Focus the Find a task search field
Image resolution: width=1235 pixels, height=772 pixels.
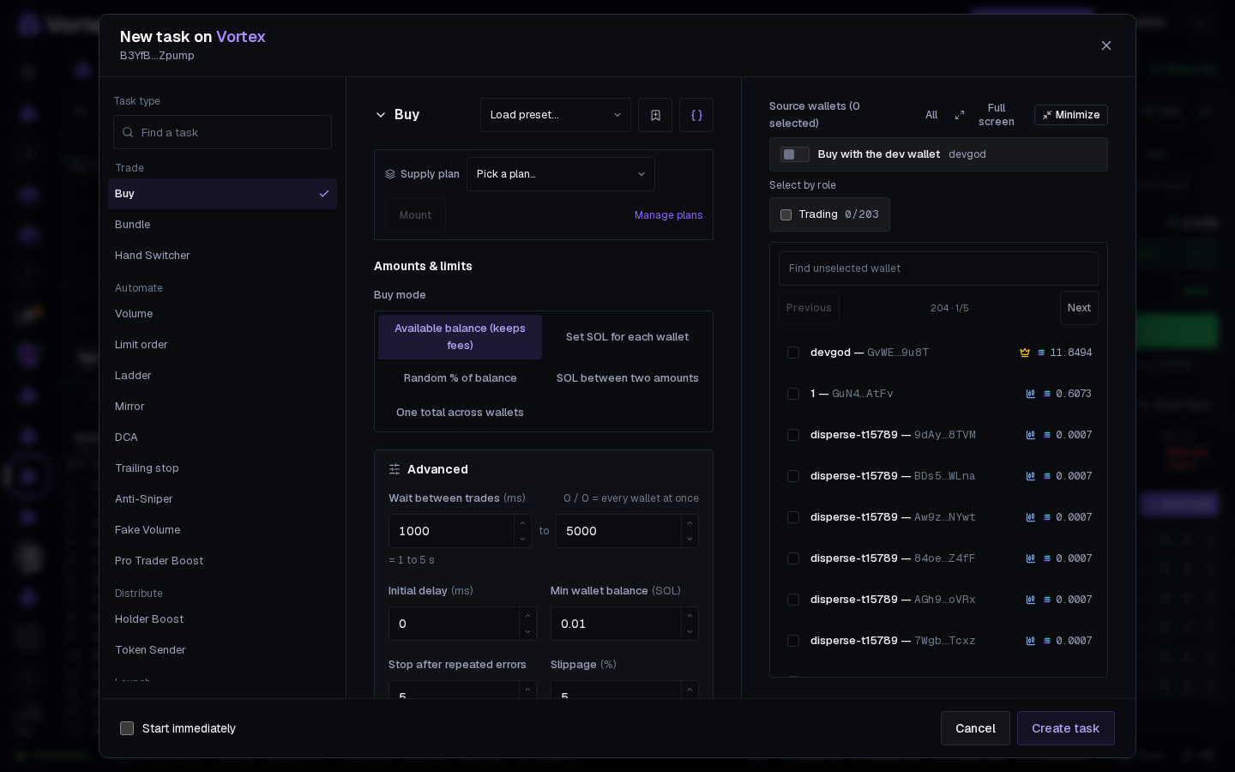click(222, 132)
